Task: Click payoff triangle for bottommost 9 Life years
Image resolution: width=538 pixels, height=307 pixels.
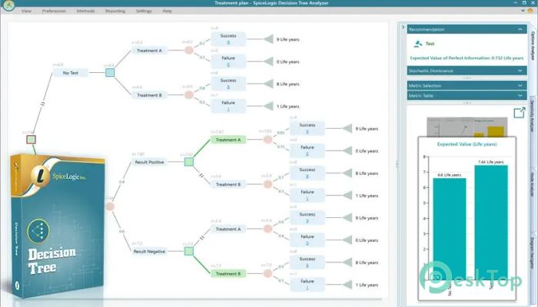Action: (348, 218)
